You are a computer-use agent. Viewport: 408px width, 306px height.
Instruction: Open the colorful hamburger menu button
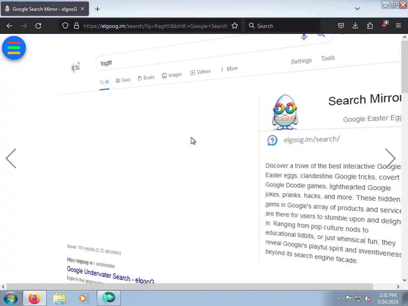click(x=14, y=48)
